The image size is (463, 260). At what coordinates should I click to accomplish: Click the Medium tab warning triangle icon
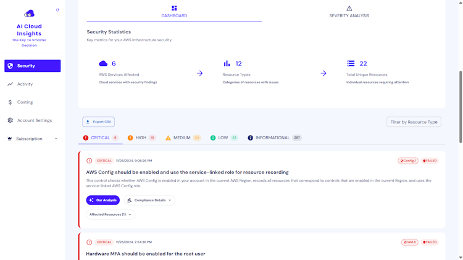(x=168, y=137)
